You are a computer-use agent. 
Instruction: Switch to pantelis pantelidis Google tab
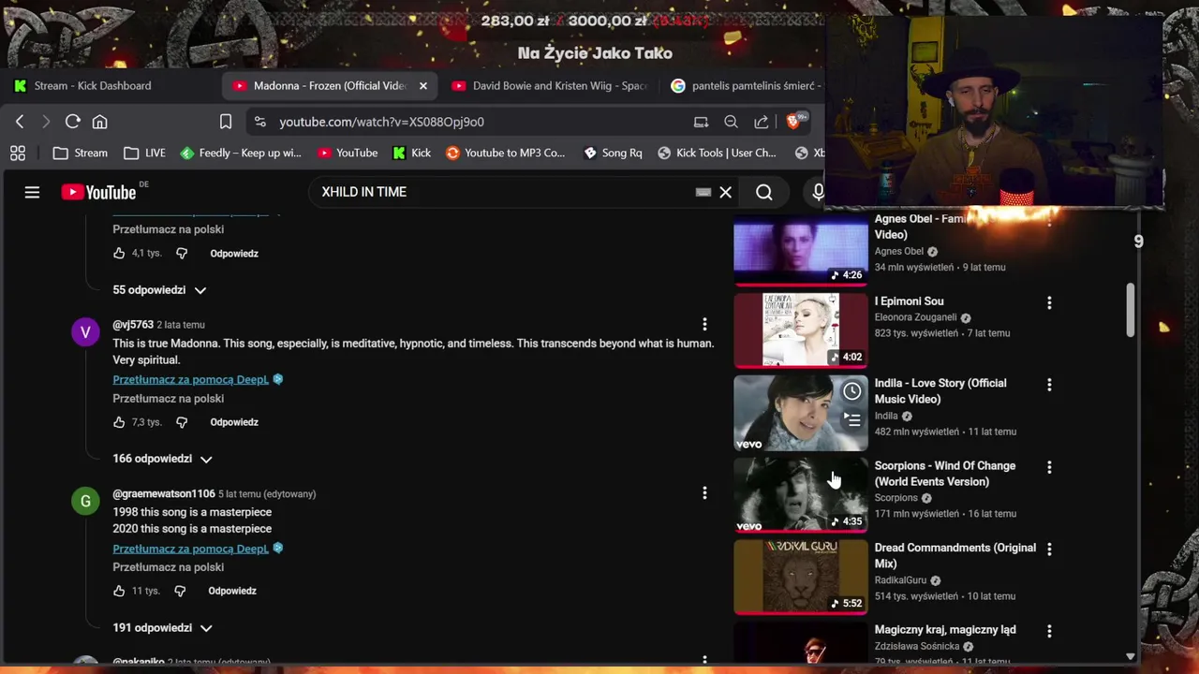pos(746,85)
